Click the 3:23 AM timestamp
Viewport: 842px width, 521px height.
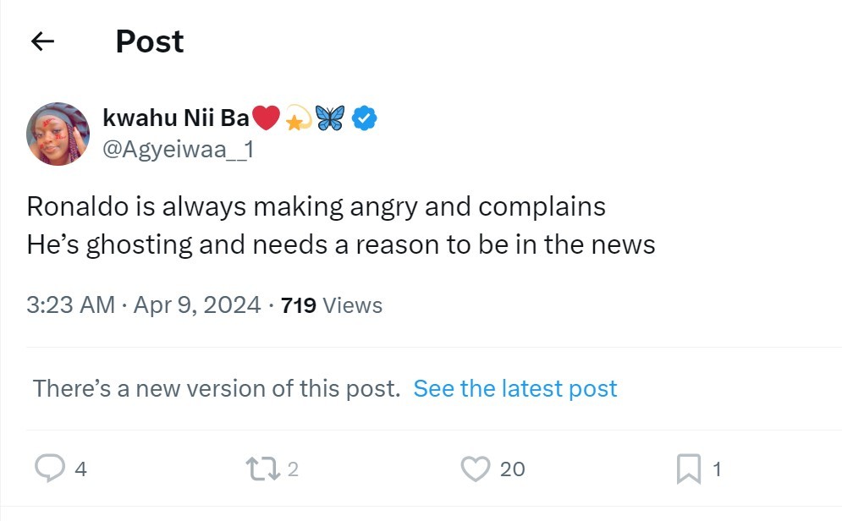pyautogui.click(x=71, y=305)
